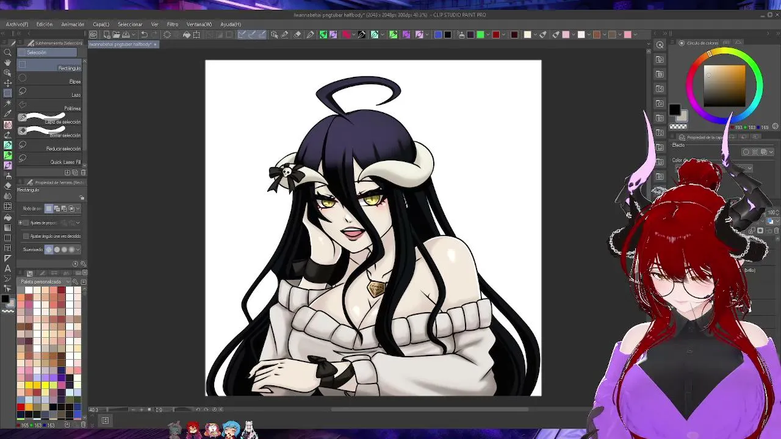The width and height of the screenshot is (781, 439).
Task: Open the Archivo(F) menu
Action: pos(17,24)
